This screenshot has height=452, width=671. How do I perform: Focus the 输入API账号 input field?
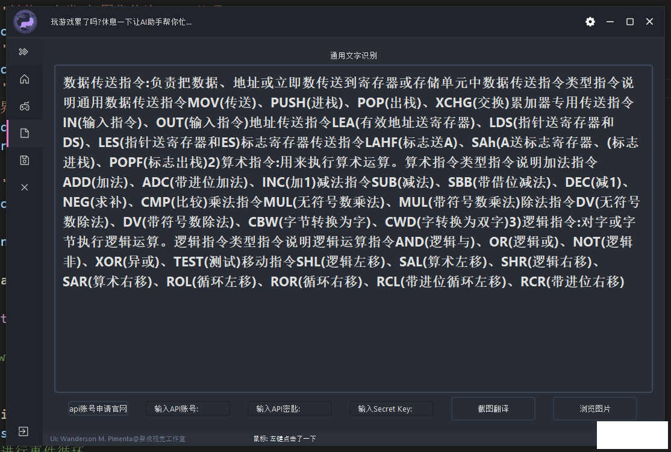pyautogui.click(x=188, y=409)
